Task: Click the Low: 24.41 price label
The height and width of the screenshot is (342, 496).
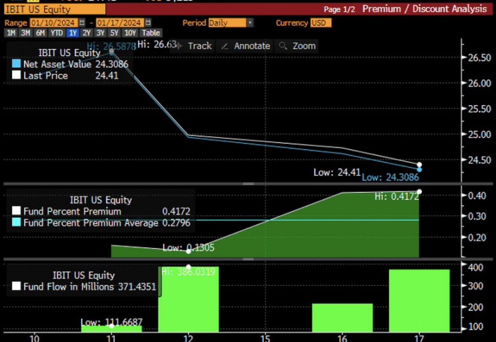Action: 337,172
